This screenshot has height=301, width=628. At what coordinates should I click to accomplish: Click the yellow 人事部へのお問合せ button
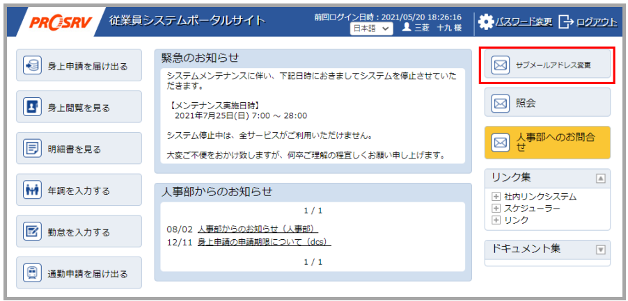547,143
